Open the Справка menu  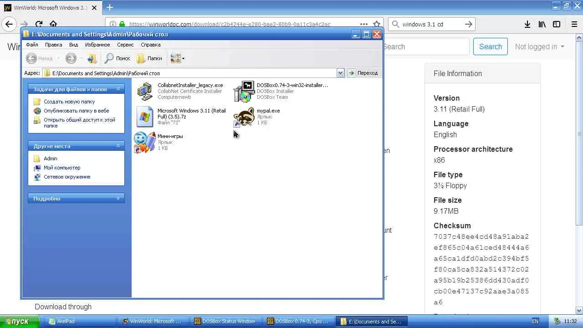click(x=150, y=45)
